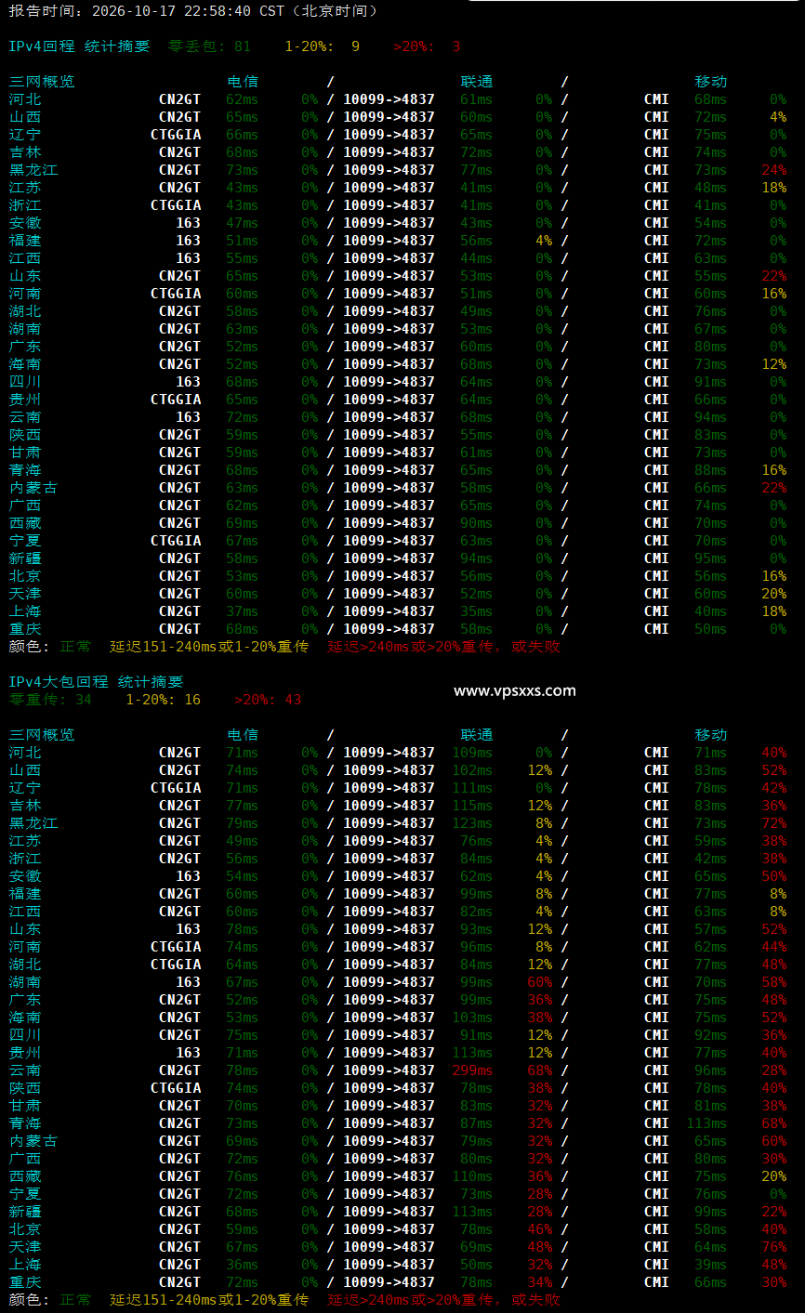Select the 111ms 联通 latency for 辽宁
The height and width of the screenshot is (1313, 805).
click(472, 788)
